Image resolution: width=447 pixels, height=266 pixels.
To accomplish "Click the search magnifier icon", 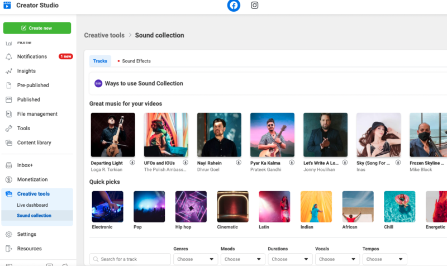I will 96,259.
